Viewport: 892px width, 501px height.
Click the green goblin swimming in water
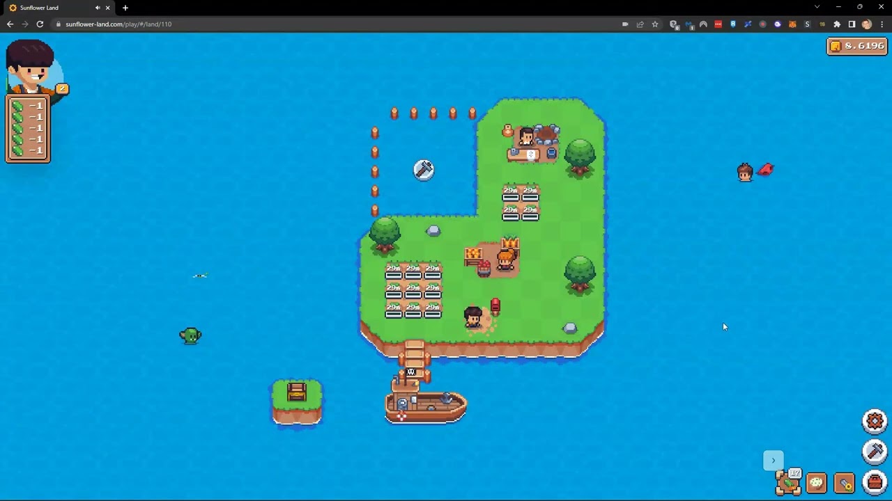190,336
